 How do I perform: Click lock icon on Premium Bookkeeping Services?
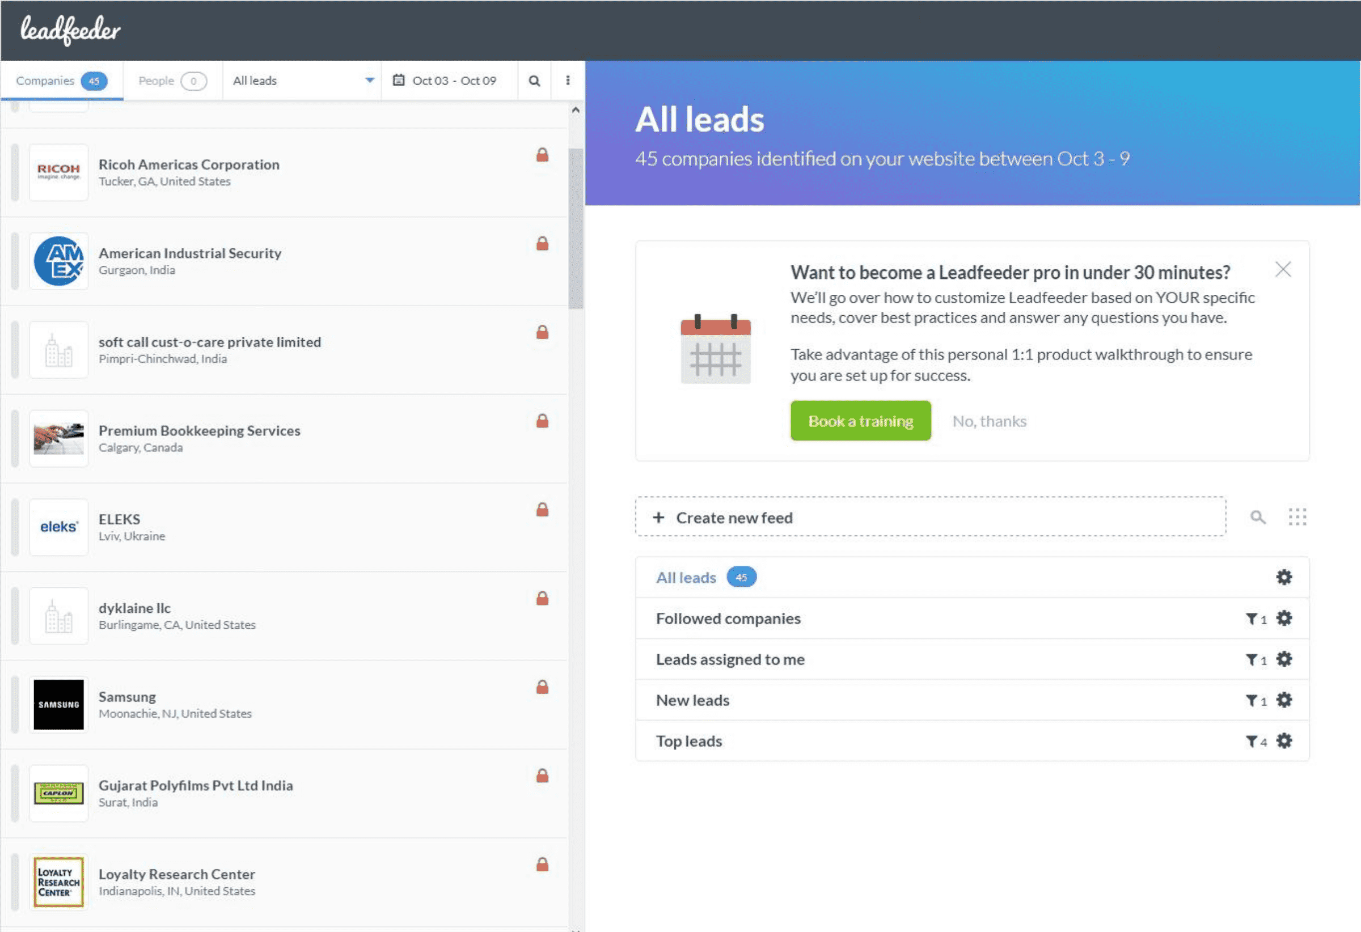point(542,420)
